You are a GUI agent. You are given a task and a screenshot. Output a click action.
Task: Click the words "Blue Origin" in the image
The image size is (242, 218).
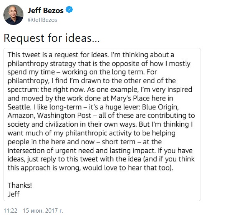[x=168, y=107]
